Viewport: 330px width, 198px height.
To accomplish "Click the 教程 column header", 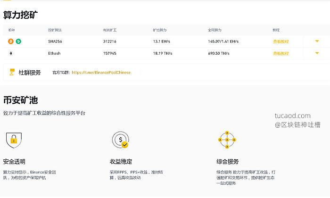I will 276,30.
